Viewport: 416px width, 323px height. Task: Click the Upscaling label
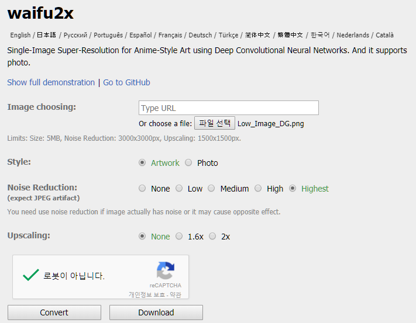pos(29,235)
